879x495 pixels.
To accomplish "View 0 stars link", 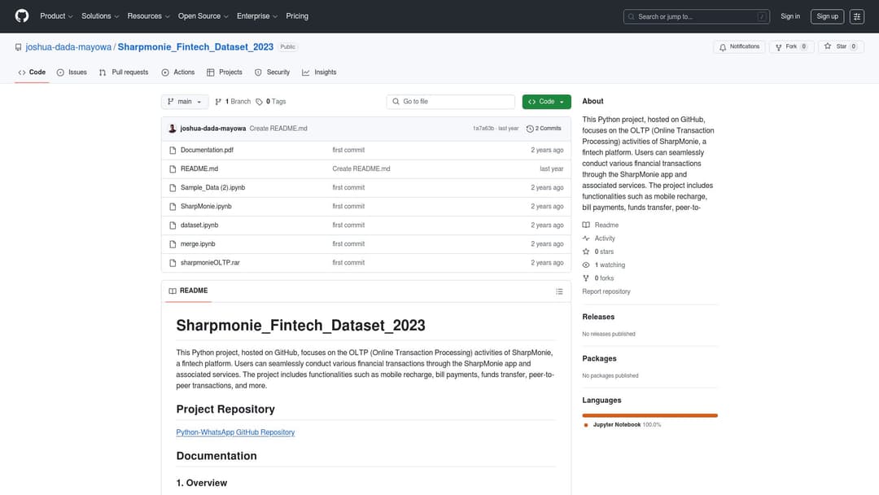I will point(598,252).
